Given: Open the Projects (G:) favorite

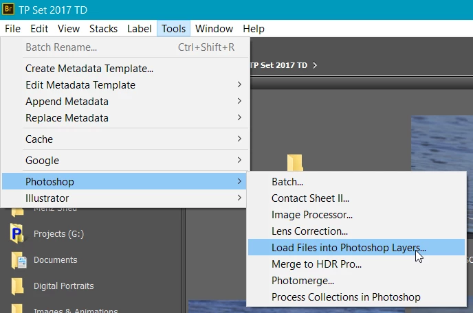Looking at the screenshot, I should click(59, 234).
